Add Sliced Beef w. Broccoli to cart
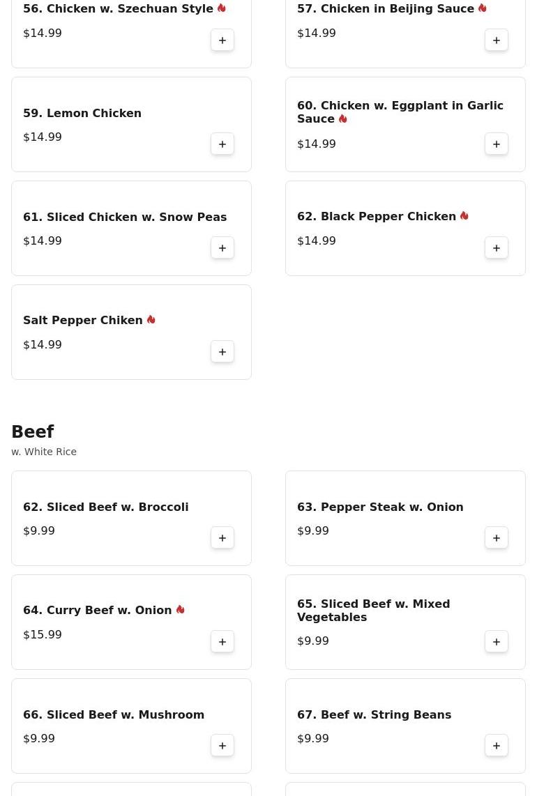Image resolution: width=537 pixels, height=796 pixels. (x=222, y=538)
